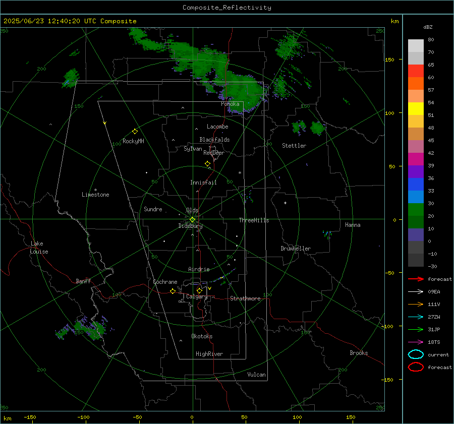Click the 'current' legend text
Screen dimensions: 454x424
tap(438, 354)
